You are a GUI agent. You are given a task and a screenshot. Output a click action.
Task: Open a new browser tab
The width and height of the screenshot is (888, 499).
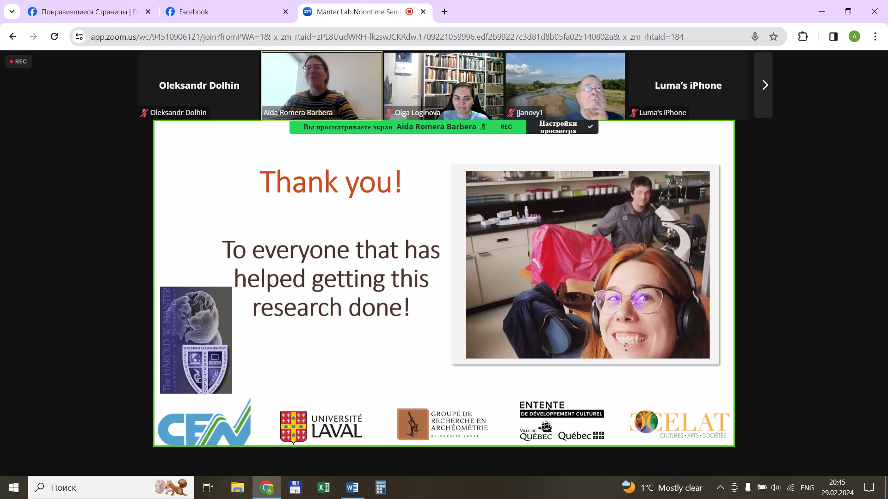(x=444, y=12)
